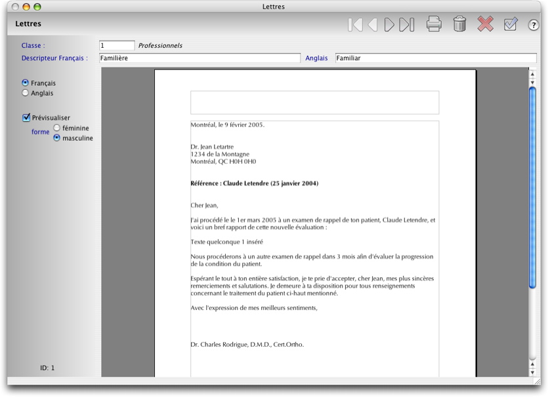Select the Français radio button
Image resolution: width=548 pixels, height=397 pixels.
click(x=25, y=83)
